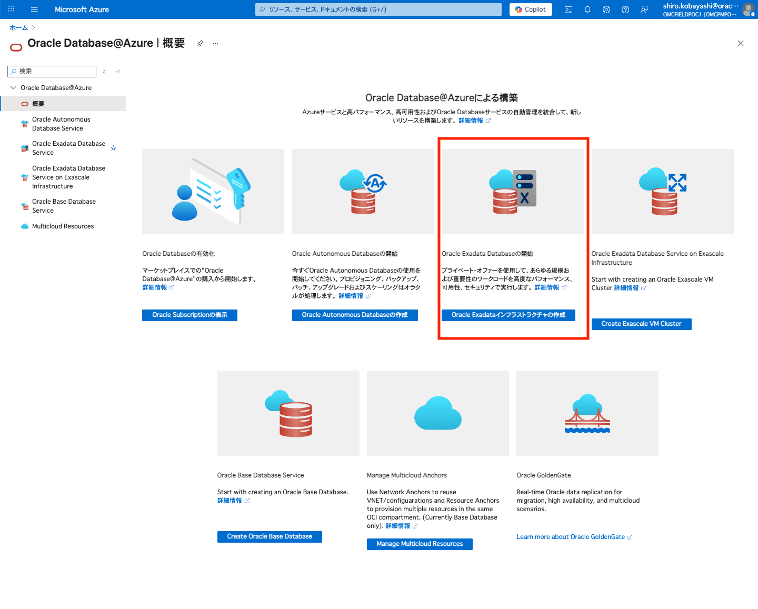
Task: Click the Oracle GoldenGate bridge image
Action: tap(587, 413)
